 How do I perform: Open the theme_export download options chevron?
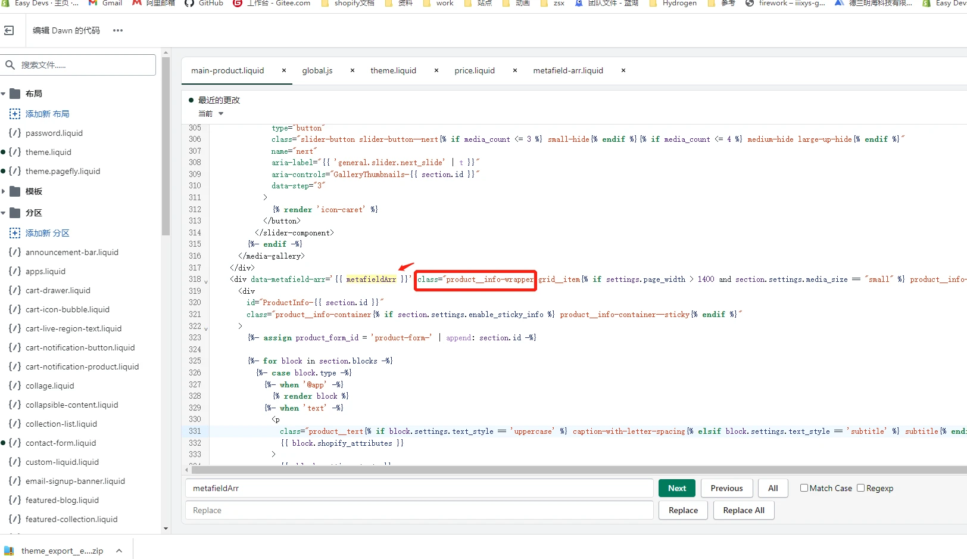119,551
